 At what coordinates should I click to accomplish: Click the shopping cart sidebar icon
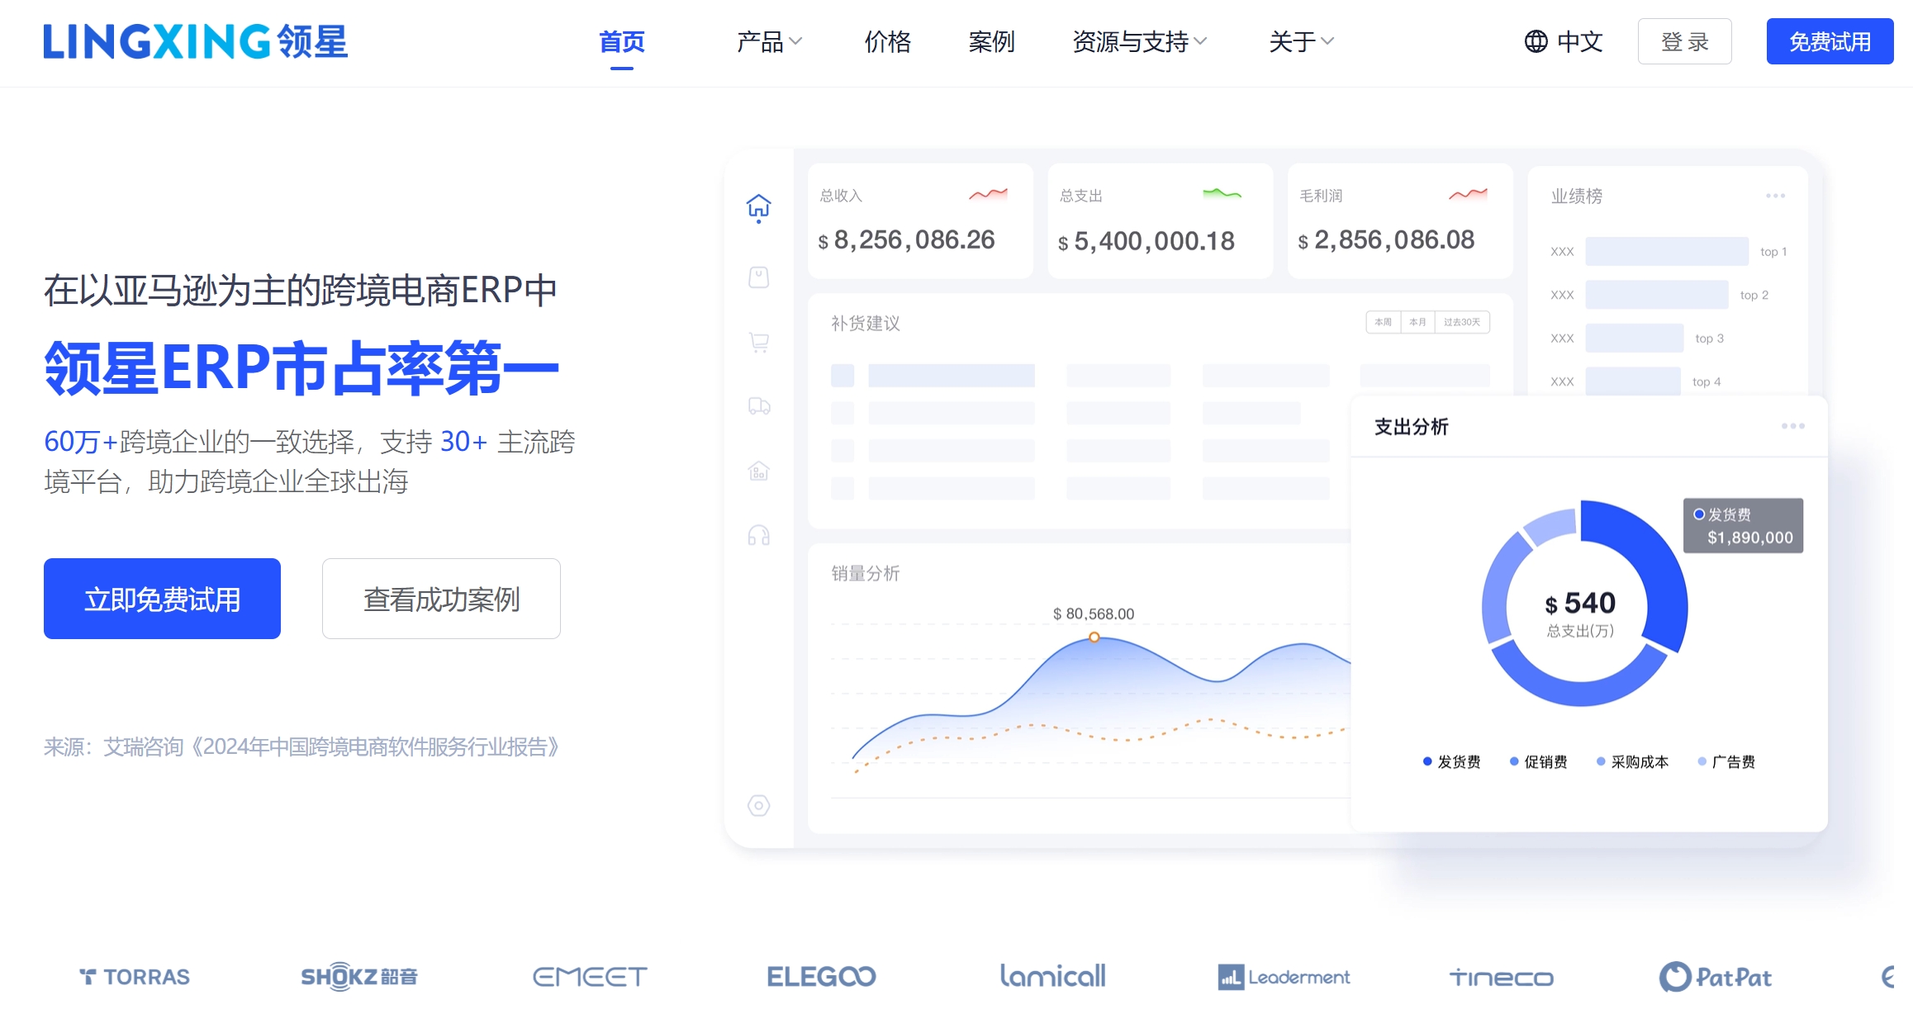pyautogui.click(x=757, y=341)
